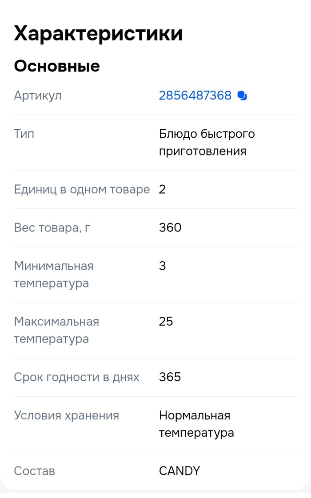Select the weight value 360
Viewport: 311px width, 498px height.
click(170, 228)
